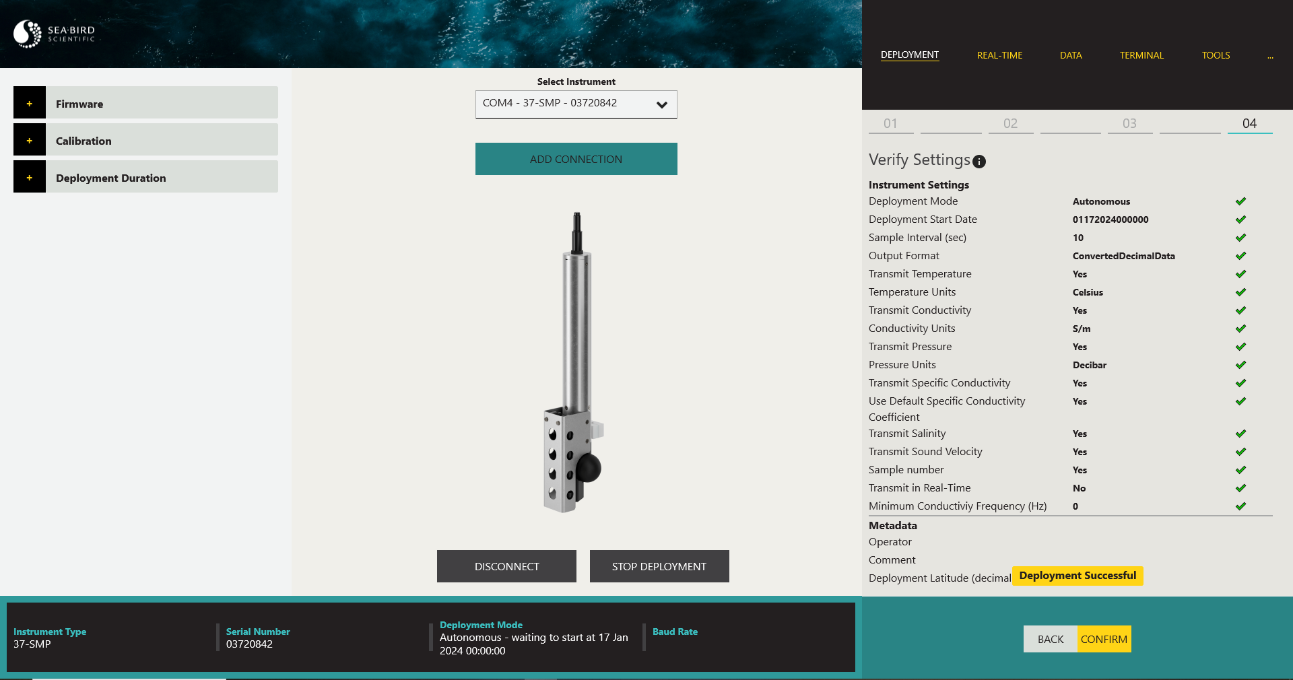Expand the Firmware section

(x=30, y=104)
